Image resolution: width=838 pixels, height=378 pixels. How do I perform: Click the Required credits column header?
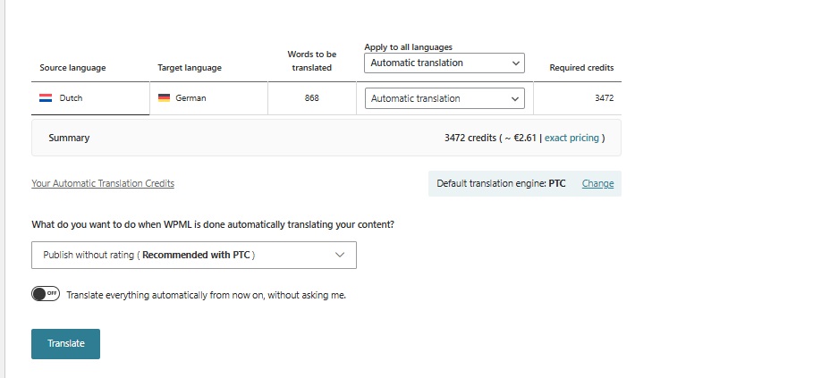[581, 68]
